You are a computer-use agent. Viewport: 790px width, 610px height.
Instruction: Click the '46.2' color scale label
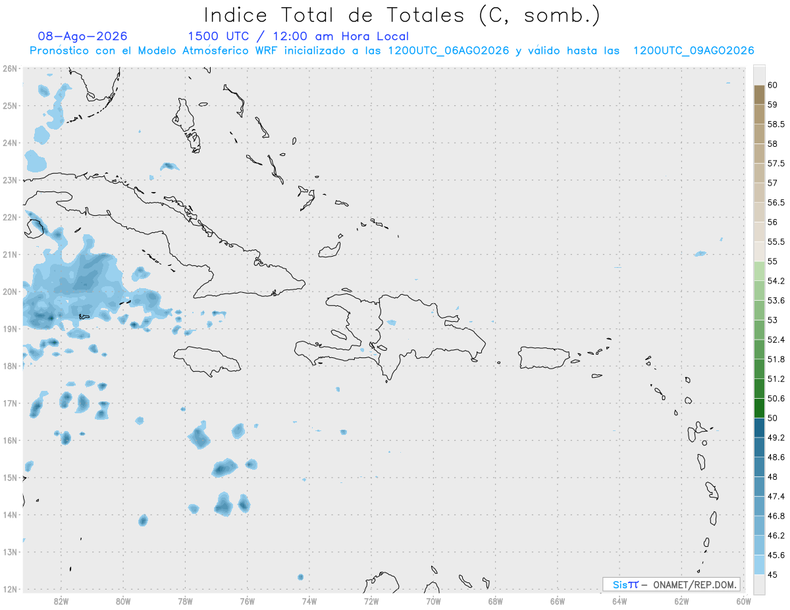click(777, 536)
